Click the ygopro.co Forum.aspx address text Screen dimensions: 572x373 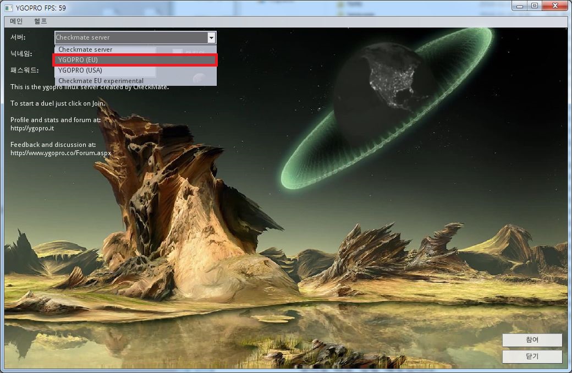click(x=61, y=153)
